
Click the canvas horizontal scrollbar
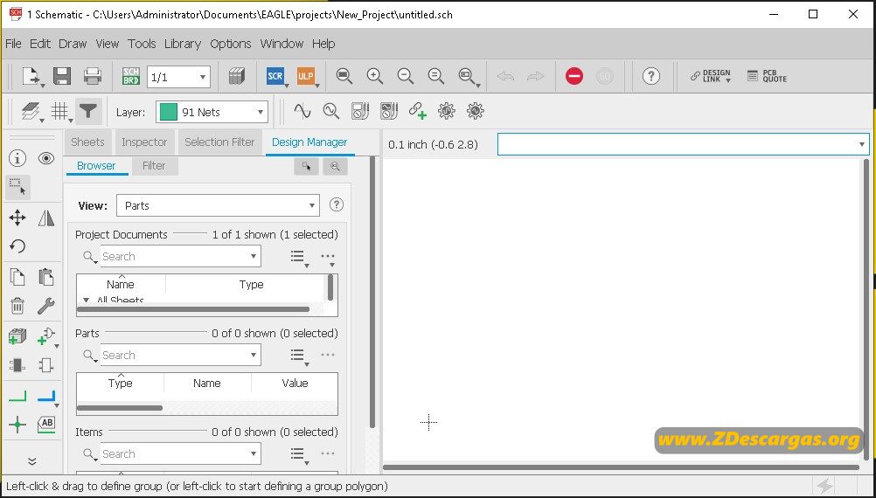[620, 467]
